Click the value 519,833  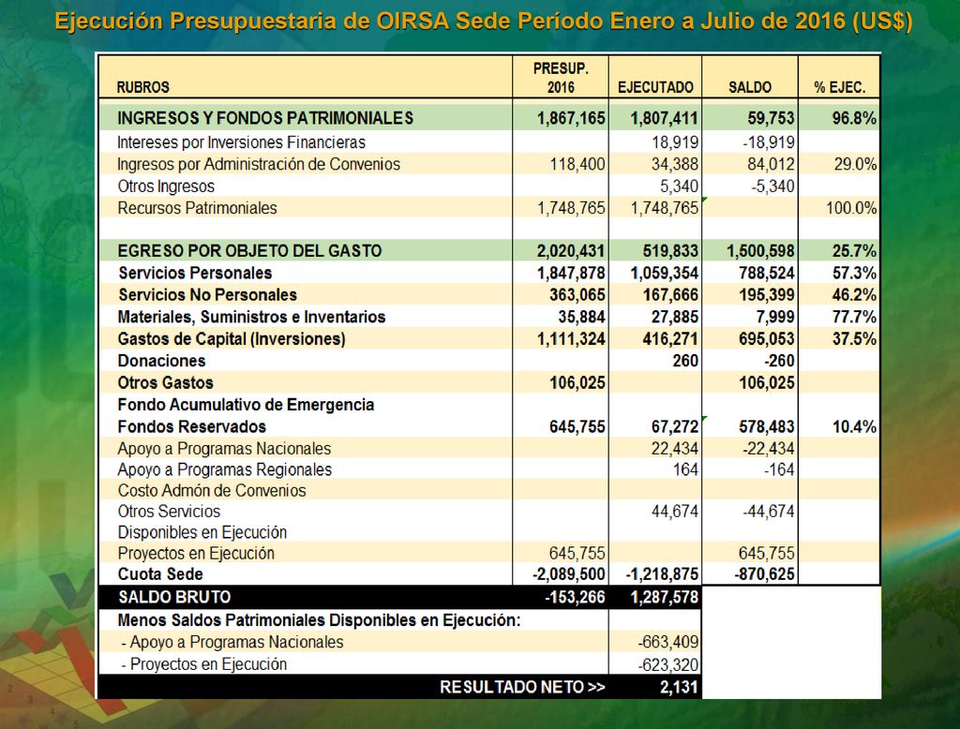click(x=670, y=250)
